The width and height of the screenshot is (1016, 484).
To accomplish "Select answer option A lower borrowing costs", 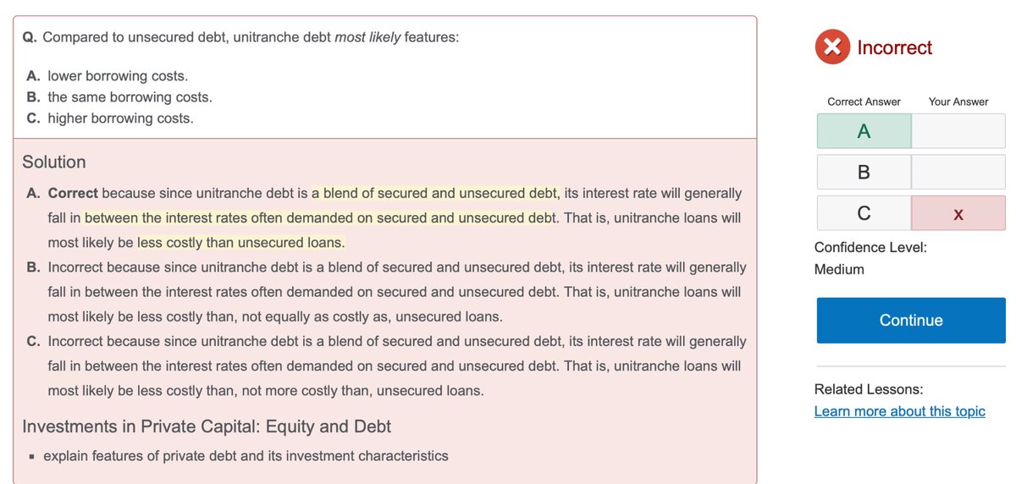I will coord(107,76).
